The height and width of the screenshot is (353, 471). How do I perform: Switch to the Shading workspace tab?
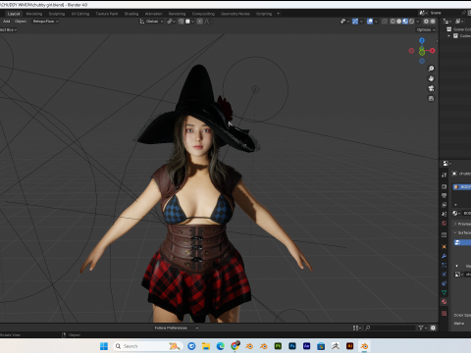131,14
